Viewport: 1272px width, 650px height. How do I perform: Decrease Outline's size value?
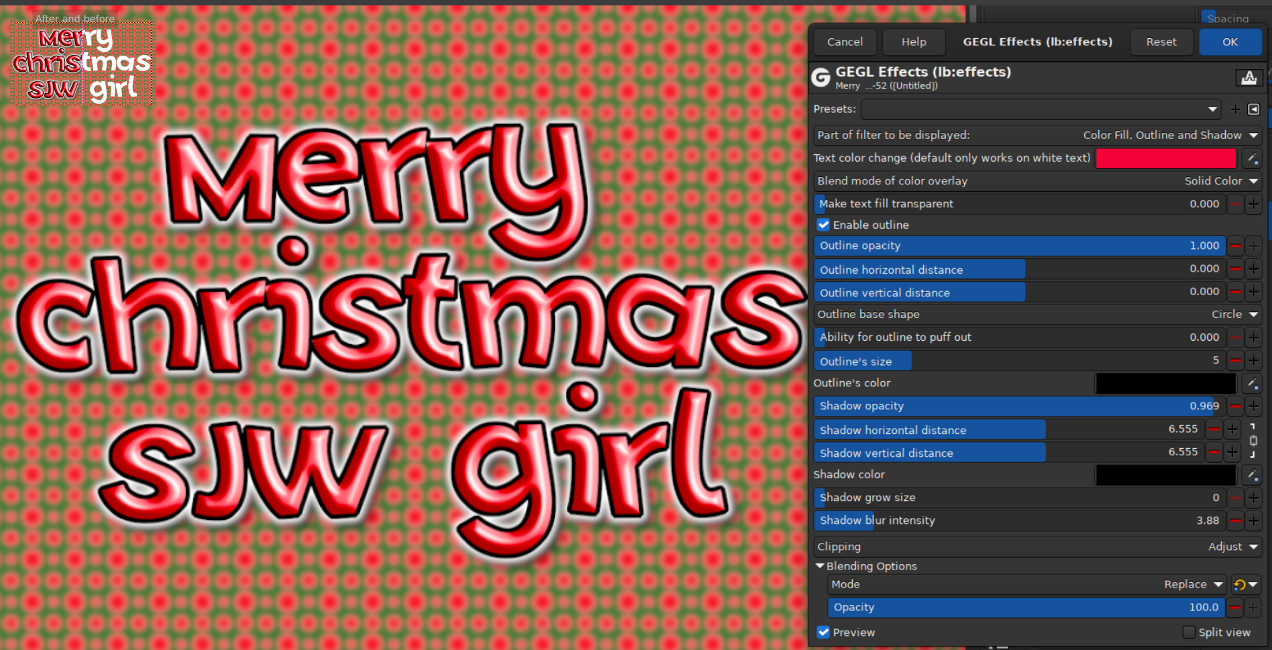pos(1235,361)
